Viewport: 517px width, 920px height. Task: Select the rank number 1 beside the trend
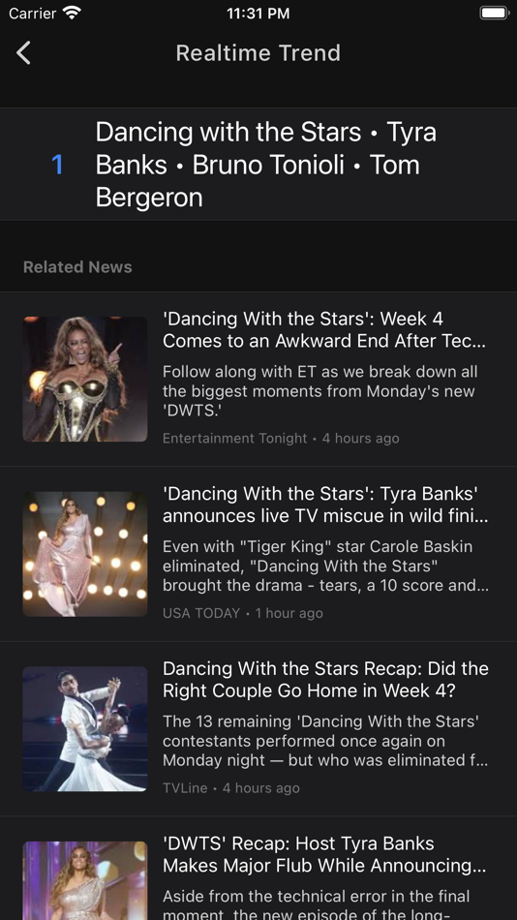57,165
